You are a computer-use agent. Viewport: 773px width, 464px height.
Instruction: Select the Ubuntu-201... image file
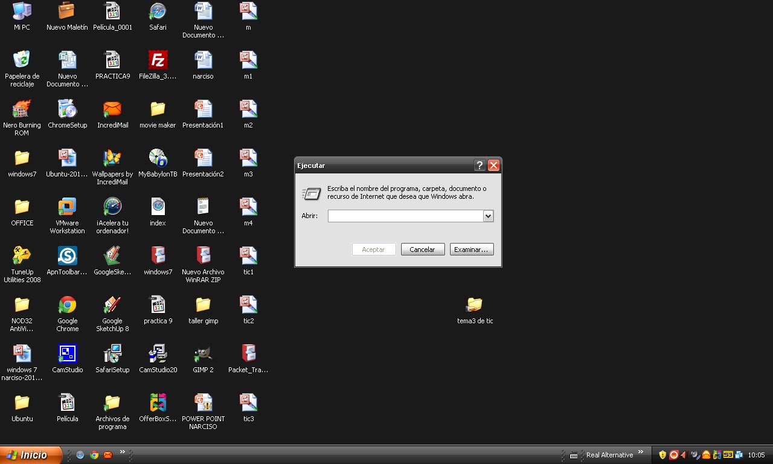[x=67, y=163]
